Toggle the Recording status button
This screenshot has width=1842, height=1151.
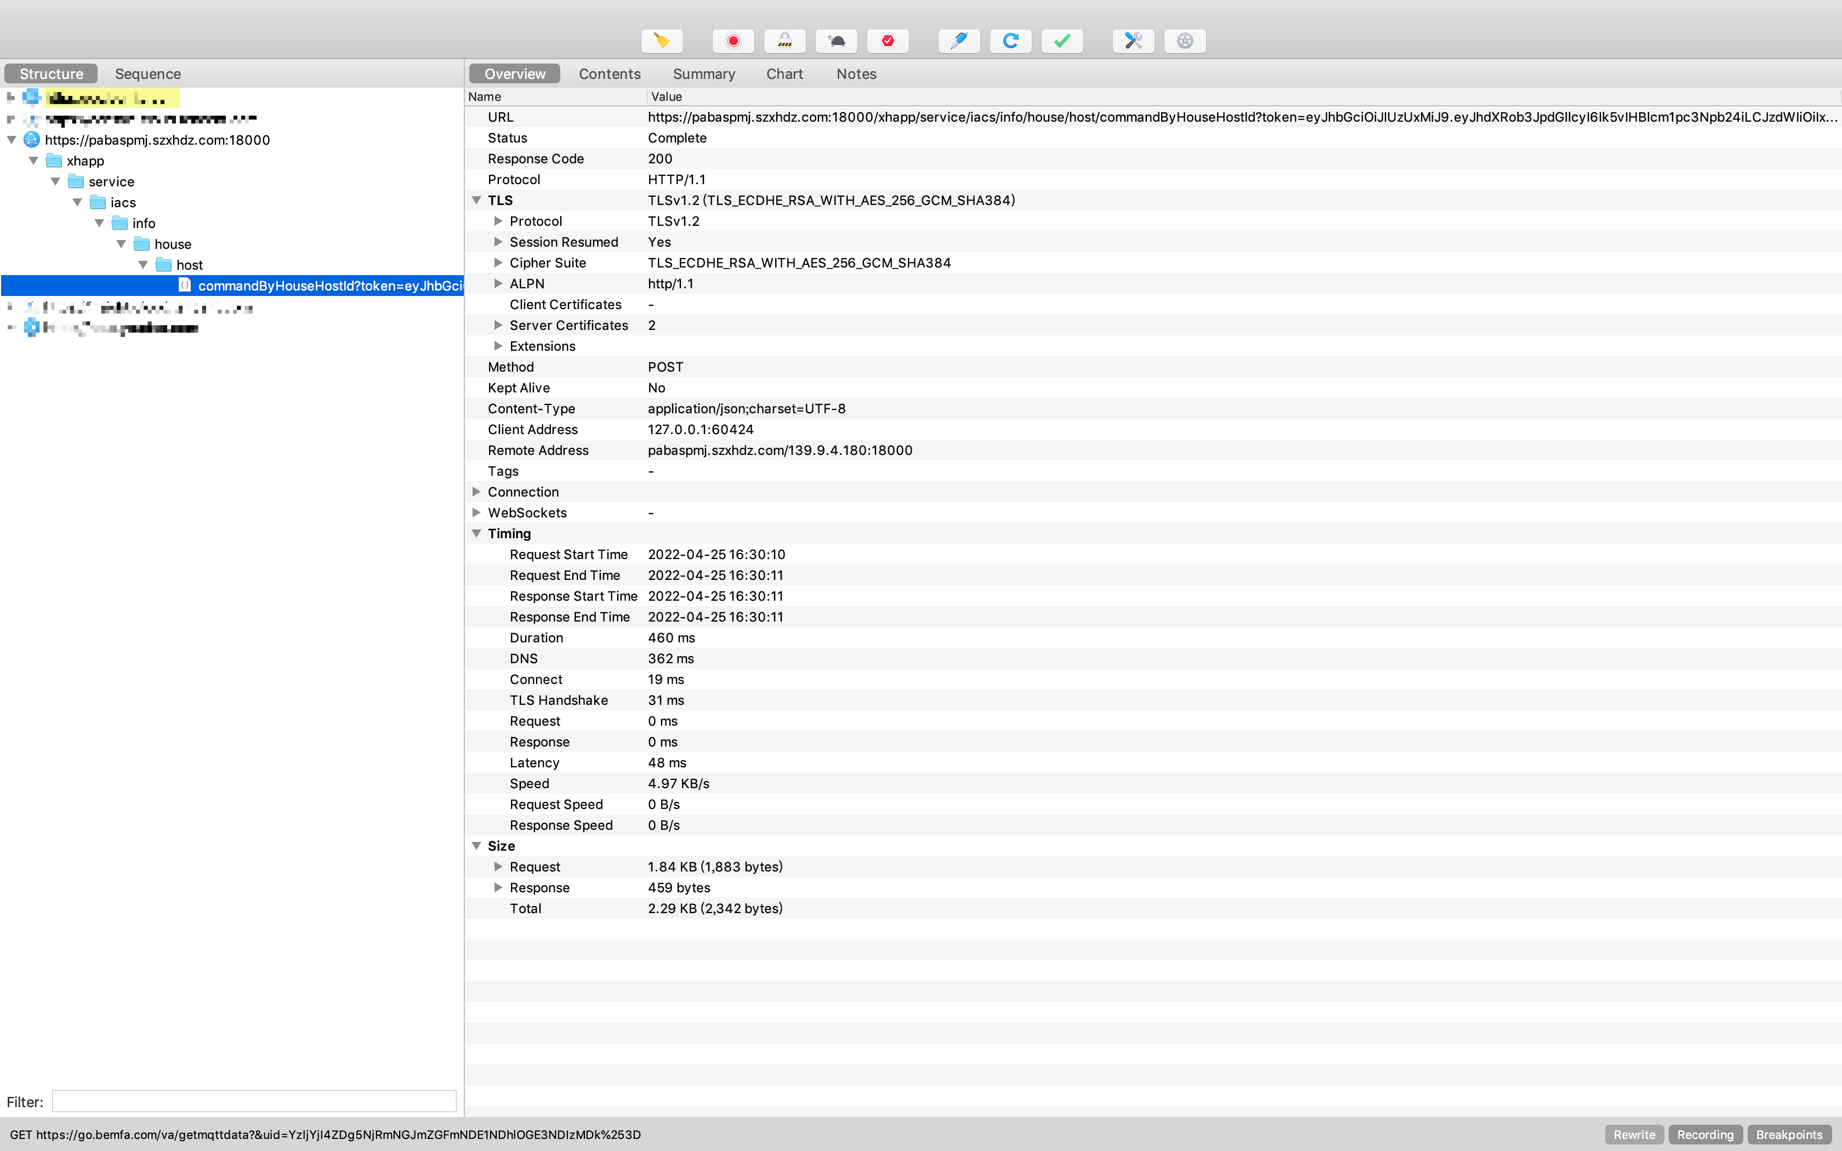coord(1705,1134)
